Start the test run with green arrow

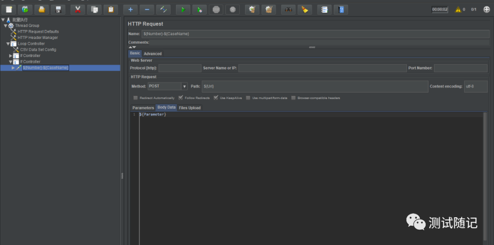[183, 10]
